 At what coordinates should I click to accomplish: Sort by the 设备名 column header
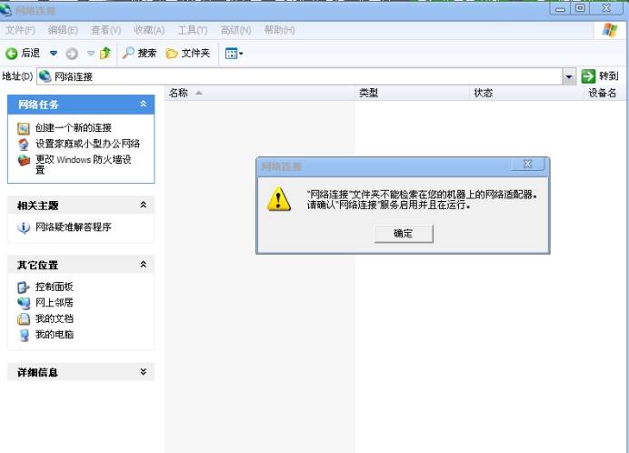pos(604,93)
